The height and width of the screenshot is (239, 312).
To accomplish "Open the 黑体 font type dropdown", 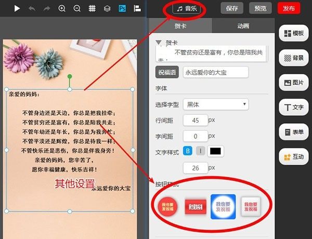I will [x=216, y=104].
